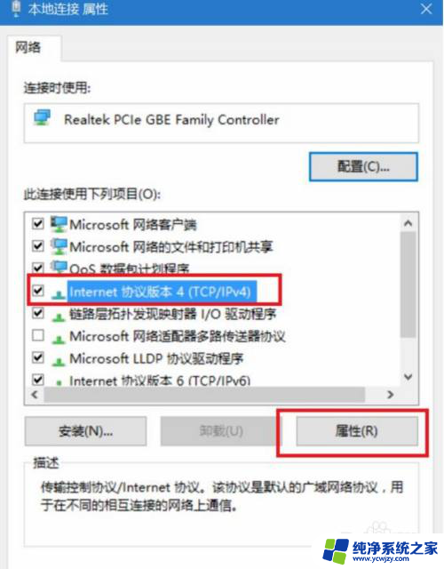Click the 文件和打印机共享 item icon
Viewport: 444px width, 569px height.
click(x=59, y=247)
